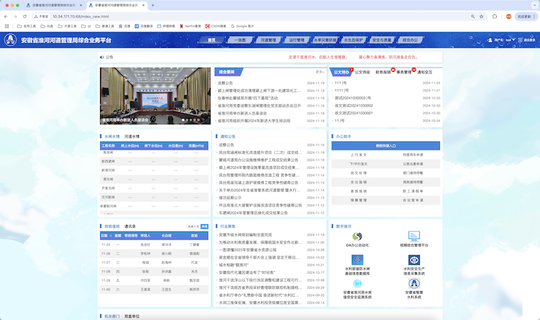The width and height of the screenshot is (540, 320).
Task: Select the 首页 navigation tab
Action: point(212,40)
